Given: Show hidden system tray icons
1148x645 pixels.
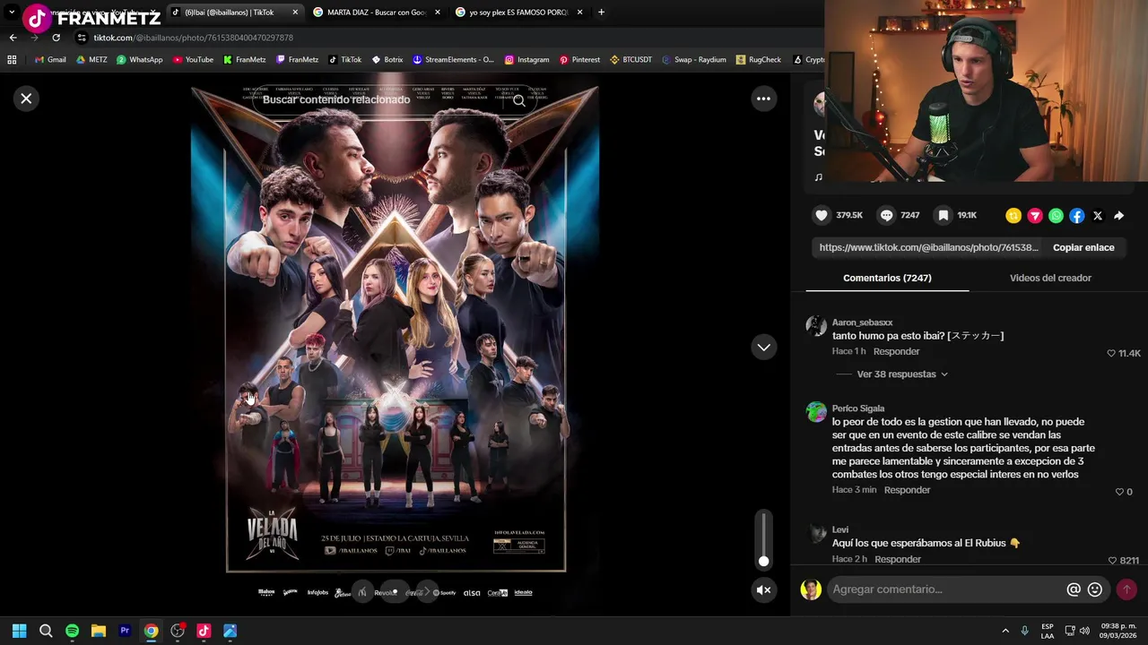Looking at the screenshot, I should point(1005,631).
